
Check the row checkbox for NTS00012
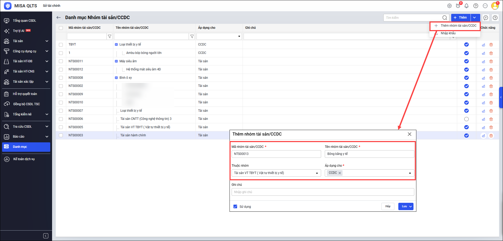click(x=61, y=70)
